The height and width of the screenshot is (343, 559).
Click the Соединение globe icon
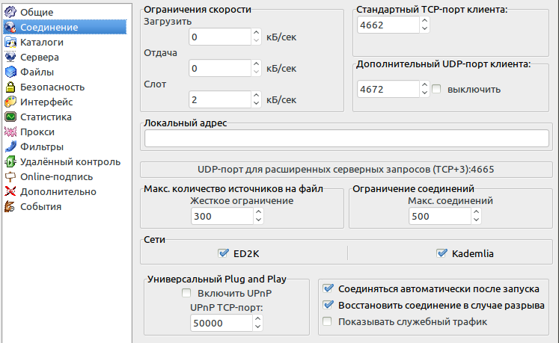pyautogui.click(x=10, y=27)
